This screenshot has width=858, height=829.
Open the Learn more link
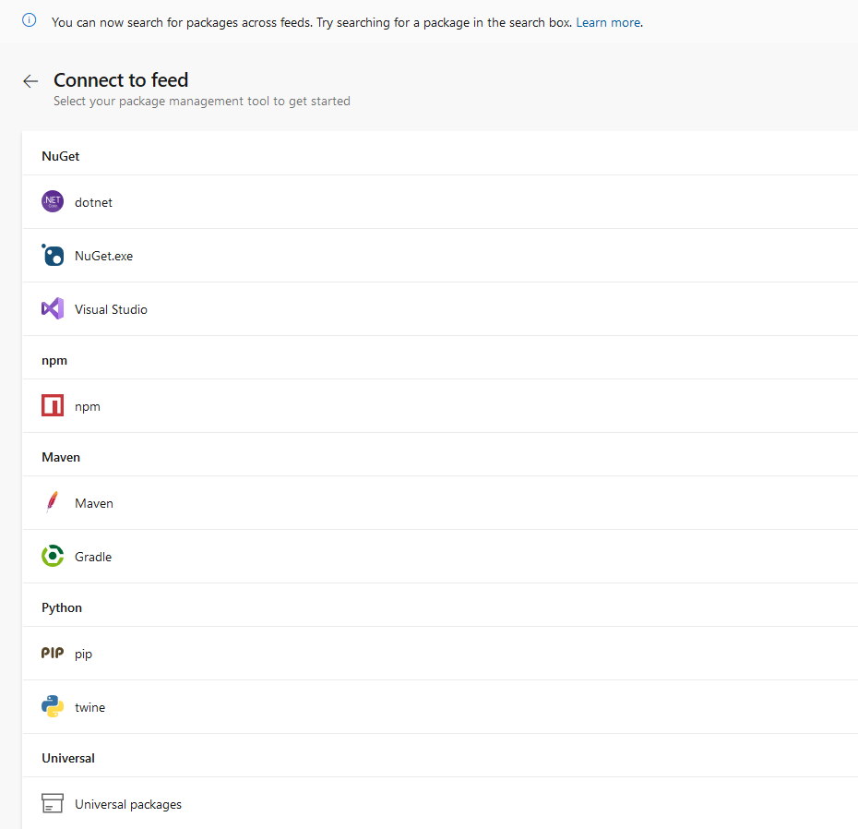point(608,22)
